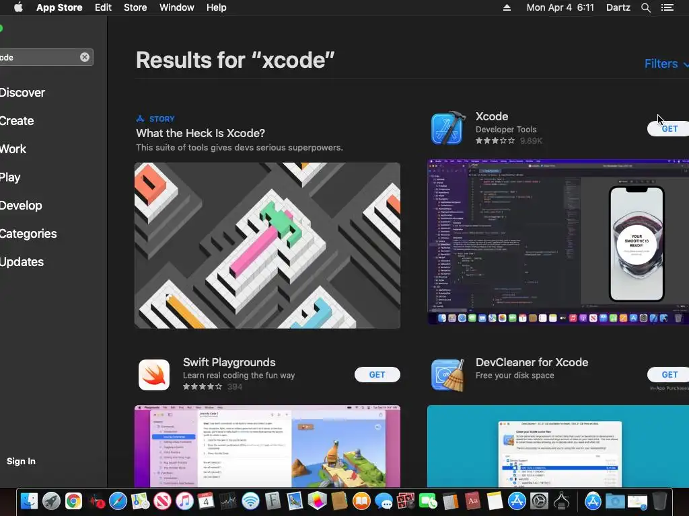The image size is (689, 516).
Task: Launch Safari from the Dock
Action: coord(118,501)
